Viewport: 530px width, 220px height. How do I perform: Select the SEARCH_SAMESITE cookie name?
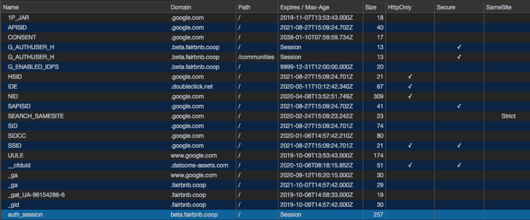point(36,116)
